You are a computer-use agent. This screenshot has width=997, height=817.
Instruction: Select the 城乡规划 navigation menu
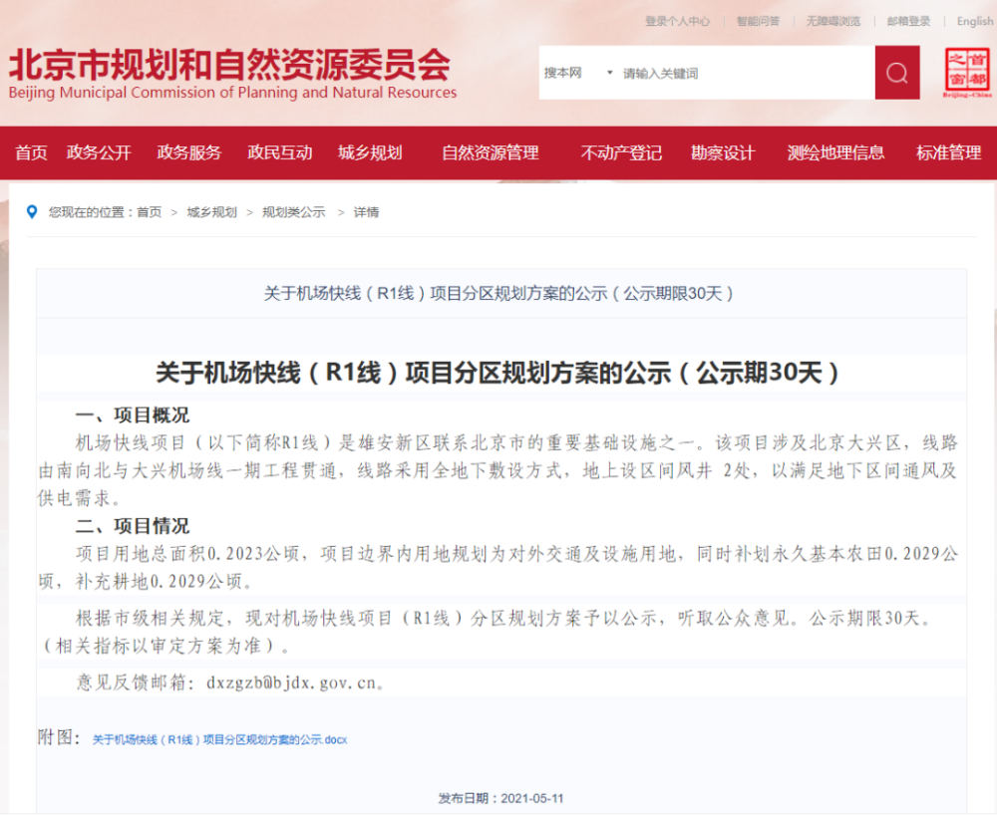coord(371,153)
